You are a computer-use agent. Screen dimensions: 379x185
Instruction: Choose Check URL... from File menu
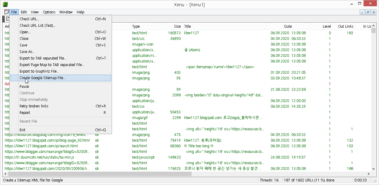tap(61, 19)
